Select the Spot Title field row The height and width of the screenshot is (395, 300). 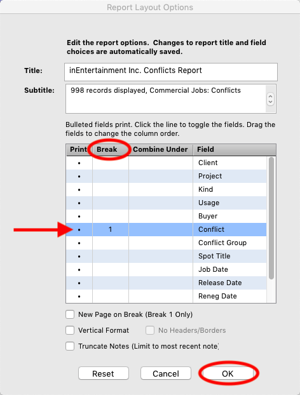point(167,256)
